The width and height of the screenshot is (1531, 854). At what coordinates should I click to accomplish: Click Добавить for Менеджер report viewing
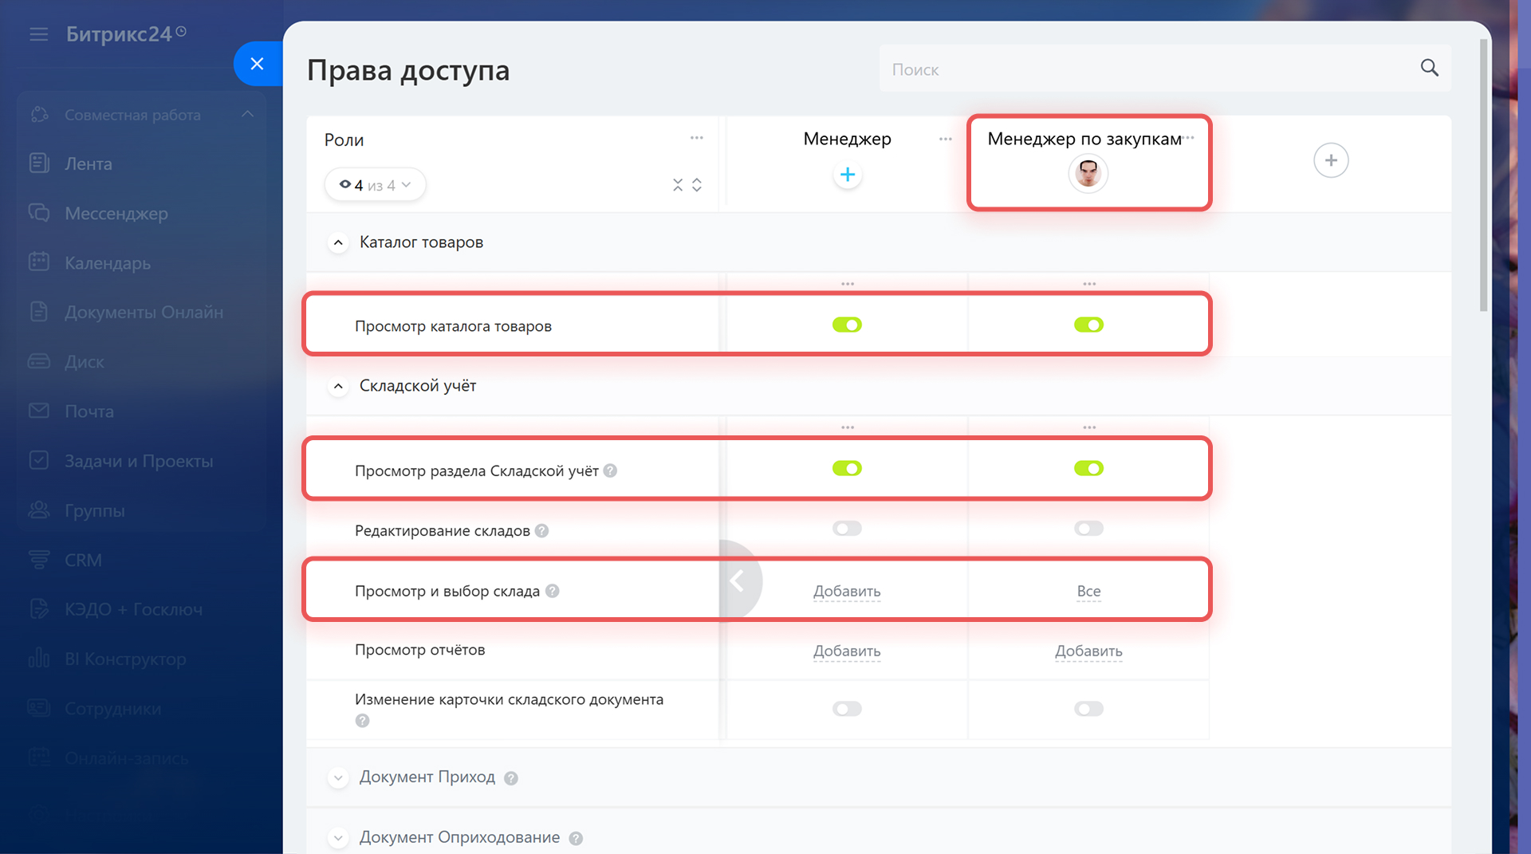pos(847,651)
